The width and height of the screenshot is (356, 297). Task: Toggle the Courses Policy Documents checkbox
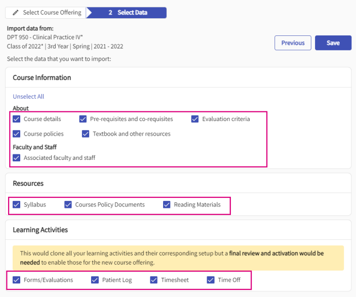pos(68,205)
